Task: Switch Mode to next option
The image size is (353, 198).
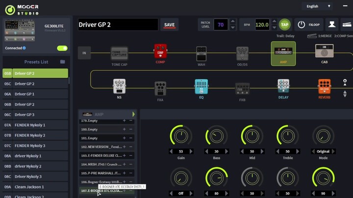Action: [x=333, y=151]
